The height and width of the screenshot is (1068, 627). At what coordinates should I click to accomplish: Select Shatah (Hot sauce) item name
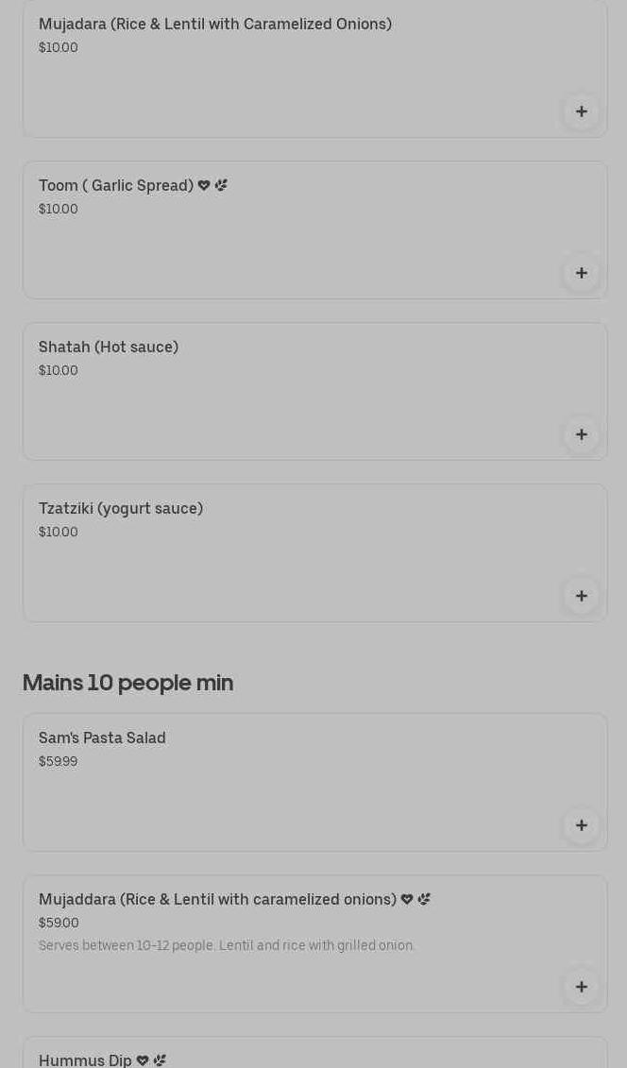[x=109, y=348]
